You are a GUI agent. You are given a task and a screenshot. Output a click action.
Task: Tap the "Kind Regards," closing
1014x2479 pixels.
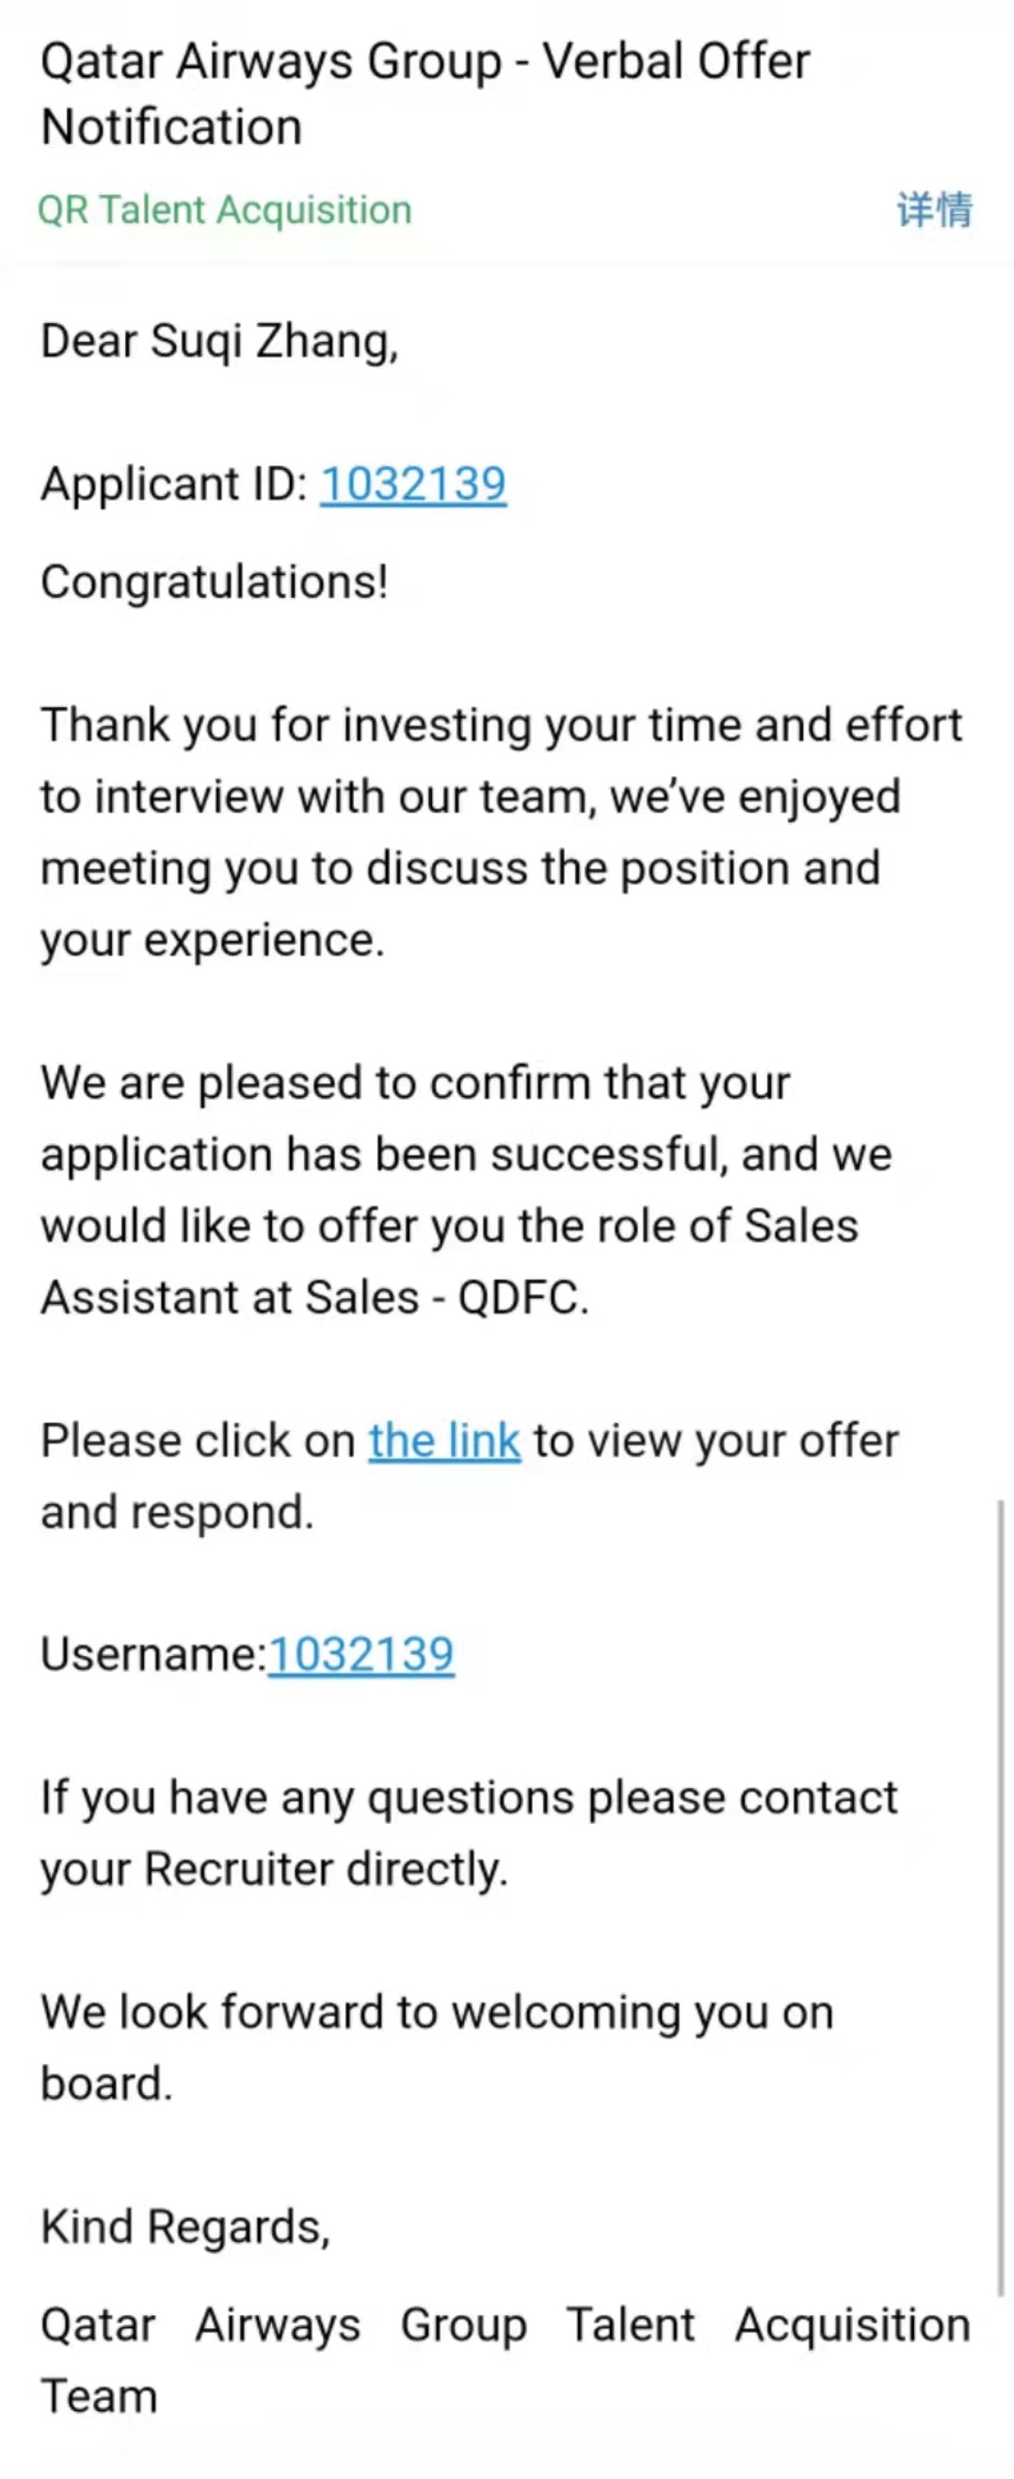click(185, 2226)
